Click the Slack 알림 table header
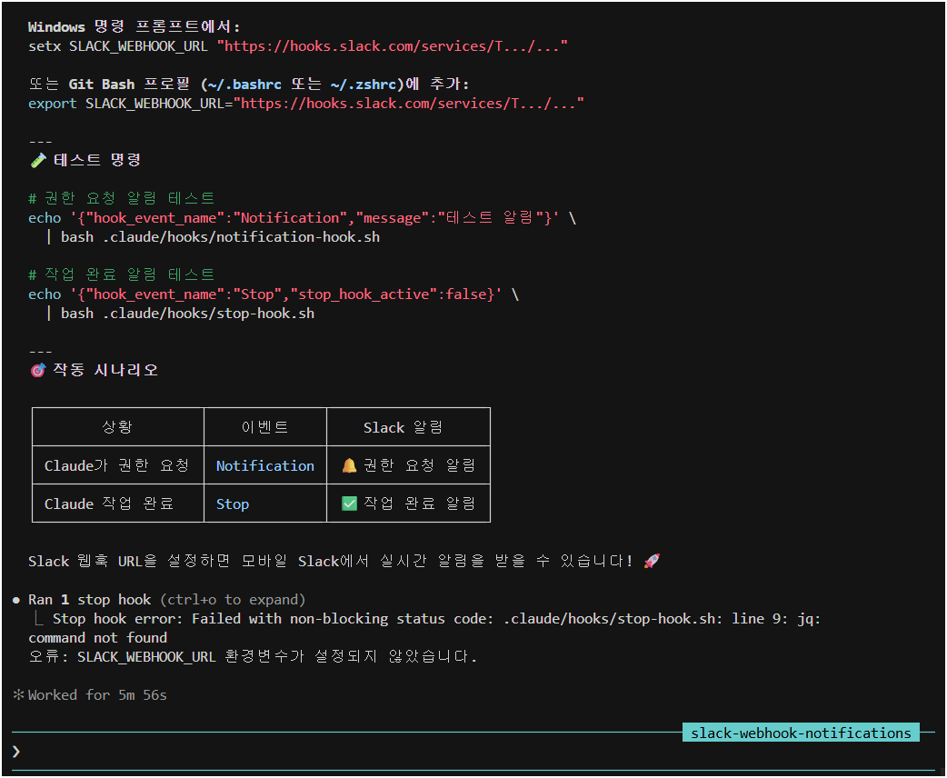Image resolution: width=947 pixels, height=778 pixels. coord(408,427)
